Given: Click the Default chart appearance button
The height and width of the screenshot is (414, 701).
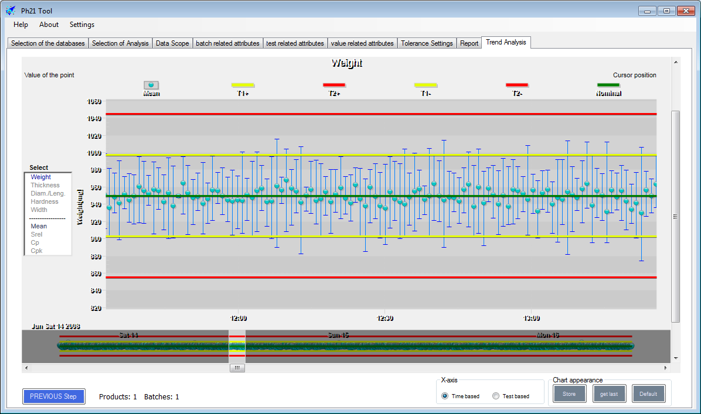Looking at the screenshot, I should point(648,394).
